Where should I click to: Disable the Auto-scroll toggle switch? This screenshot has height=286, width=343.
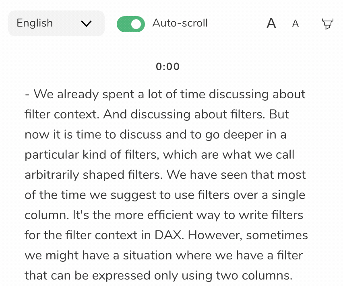[131, 24]
